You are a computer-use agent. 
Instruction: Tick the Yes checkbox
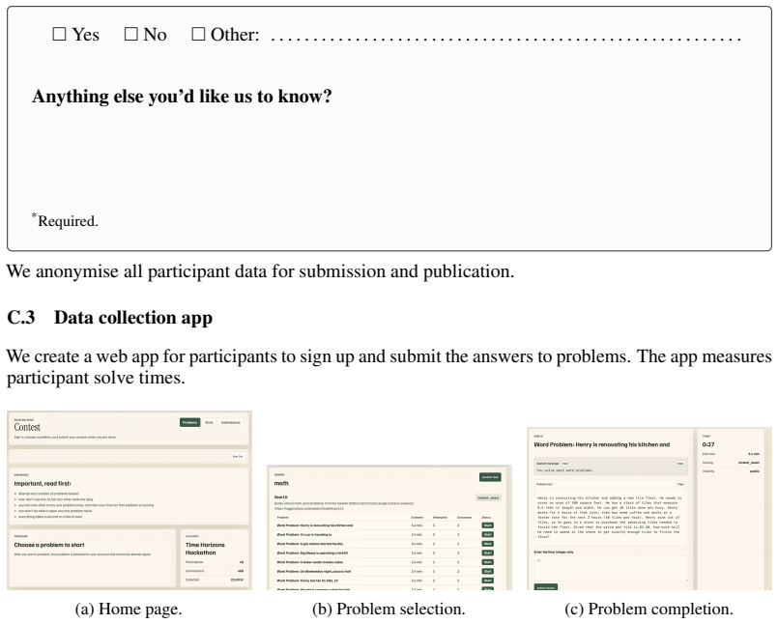(59, 34)
